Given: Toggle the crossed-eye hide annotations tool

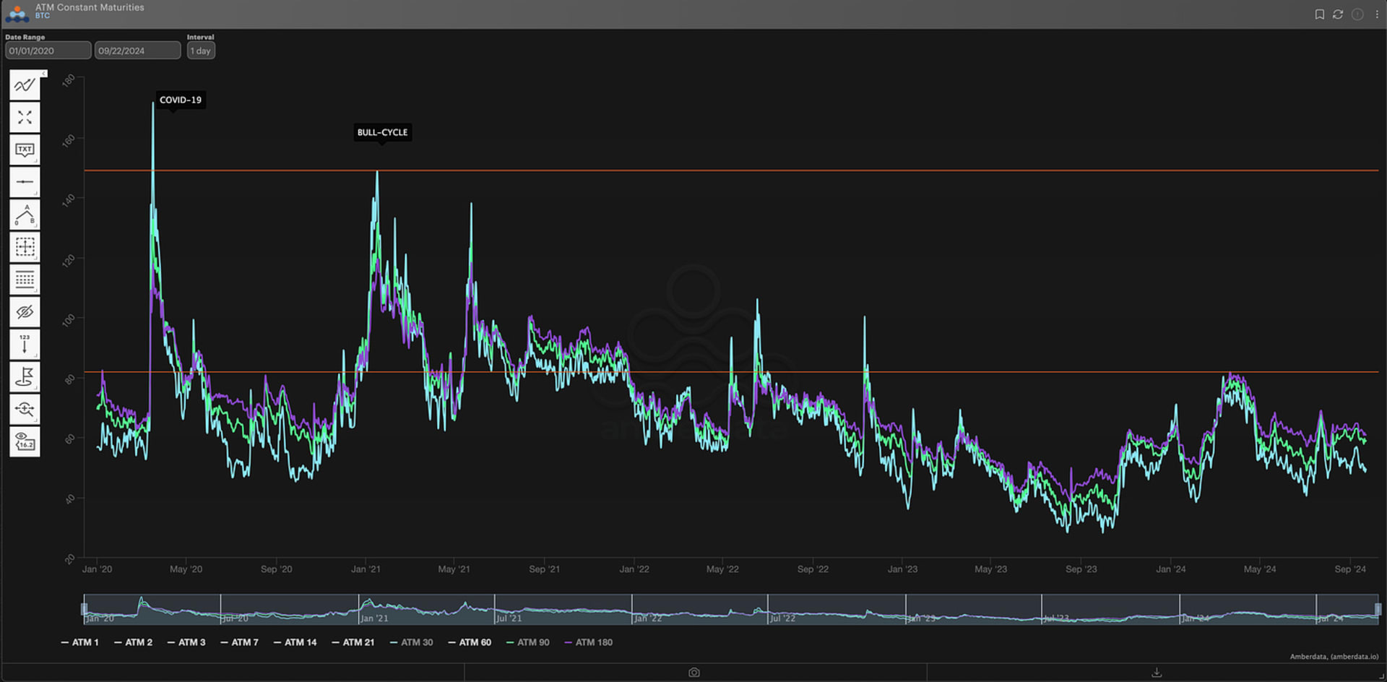Looking at the screenshot, I should pyautogui.click(x=25, y=312).
